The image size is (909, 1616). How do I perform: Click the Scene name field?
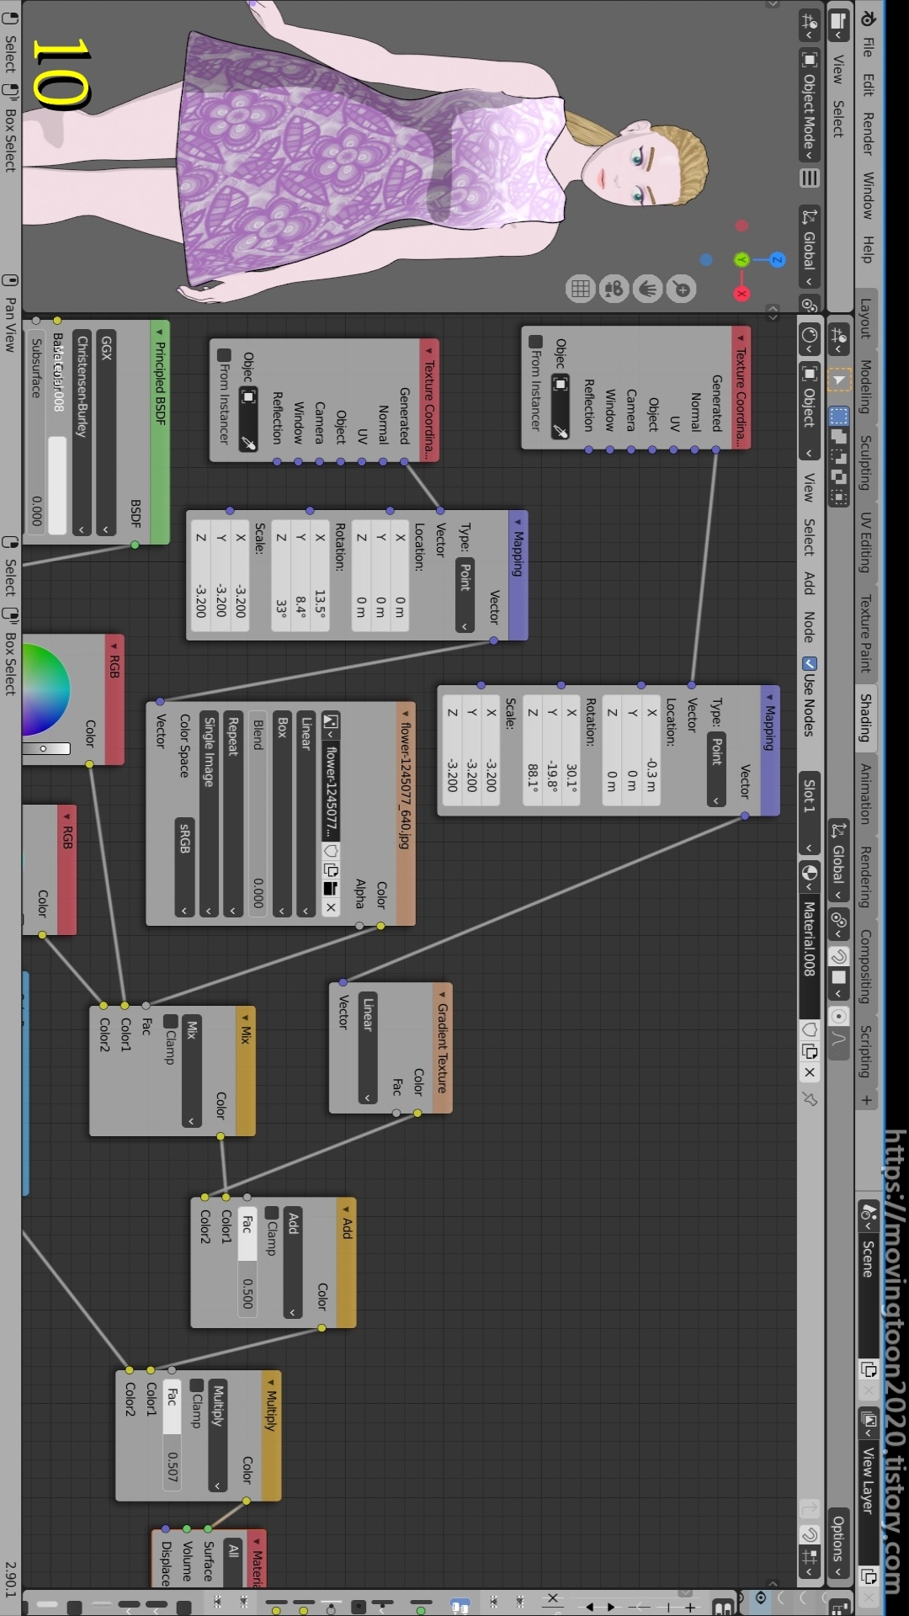(868, 1294)
